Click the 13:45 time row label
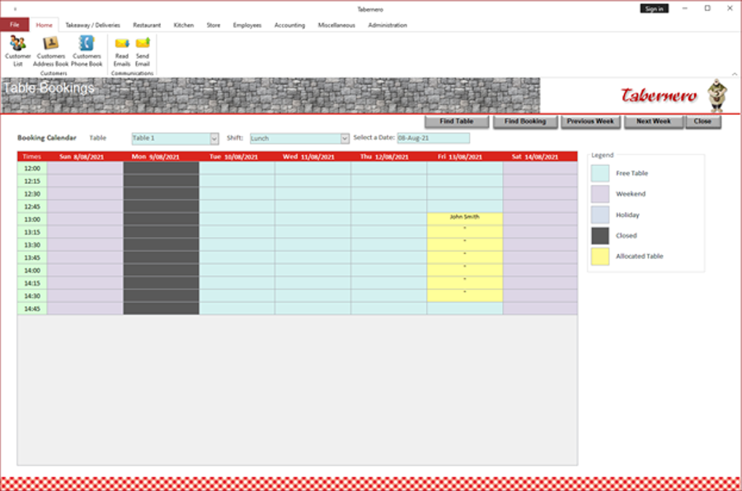 [x=32, y=257]
